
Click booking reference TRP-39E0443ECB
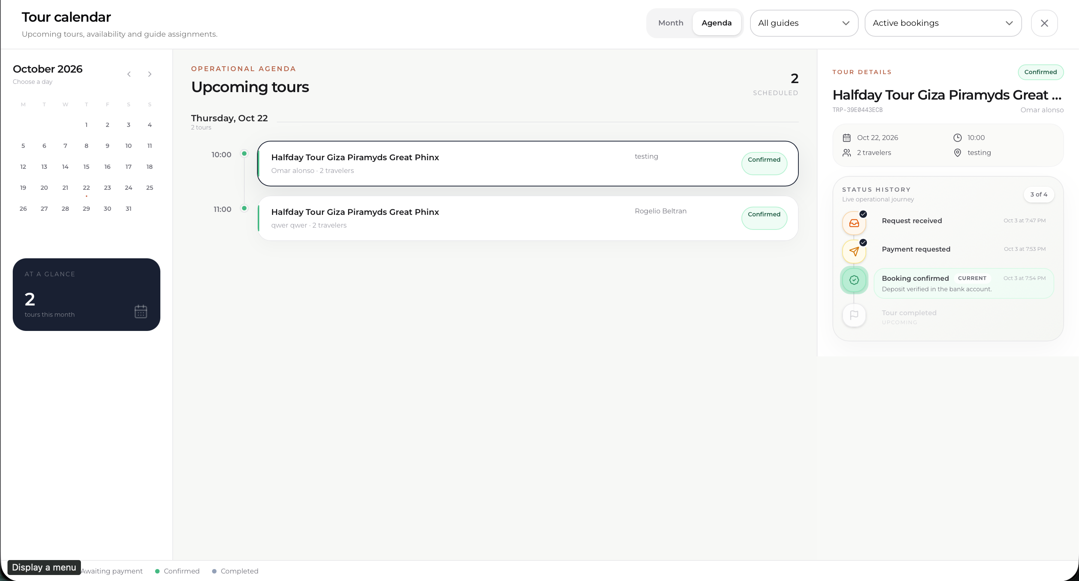click(x=858, y=110)
